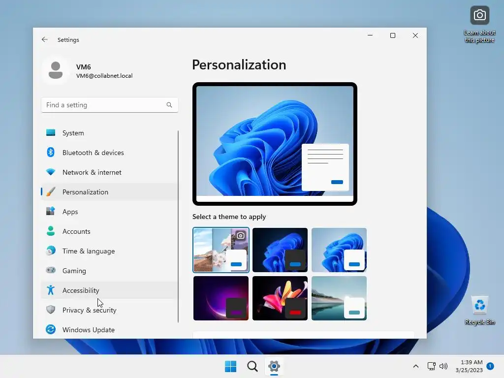Click the System monitor icon

(x=51, y=133)
